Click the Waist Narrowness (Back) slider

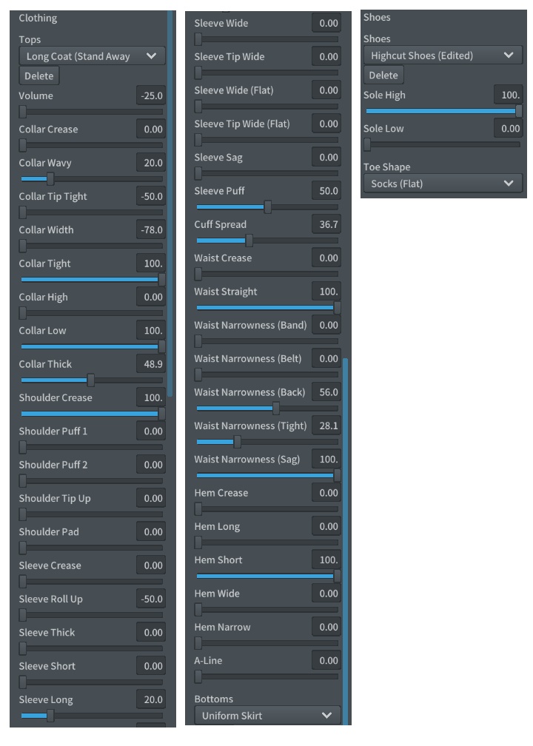coord(267,408)
